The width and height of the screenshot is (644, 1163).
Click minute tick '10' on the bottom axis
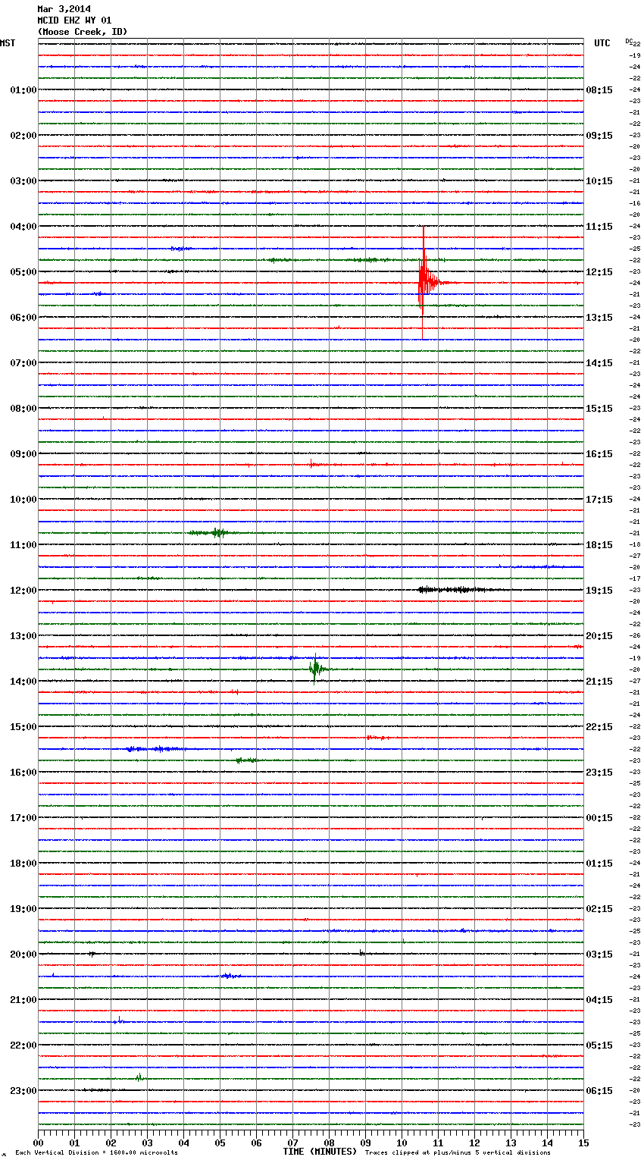[x=402, y=1143]
